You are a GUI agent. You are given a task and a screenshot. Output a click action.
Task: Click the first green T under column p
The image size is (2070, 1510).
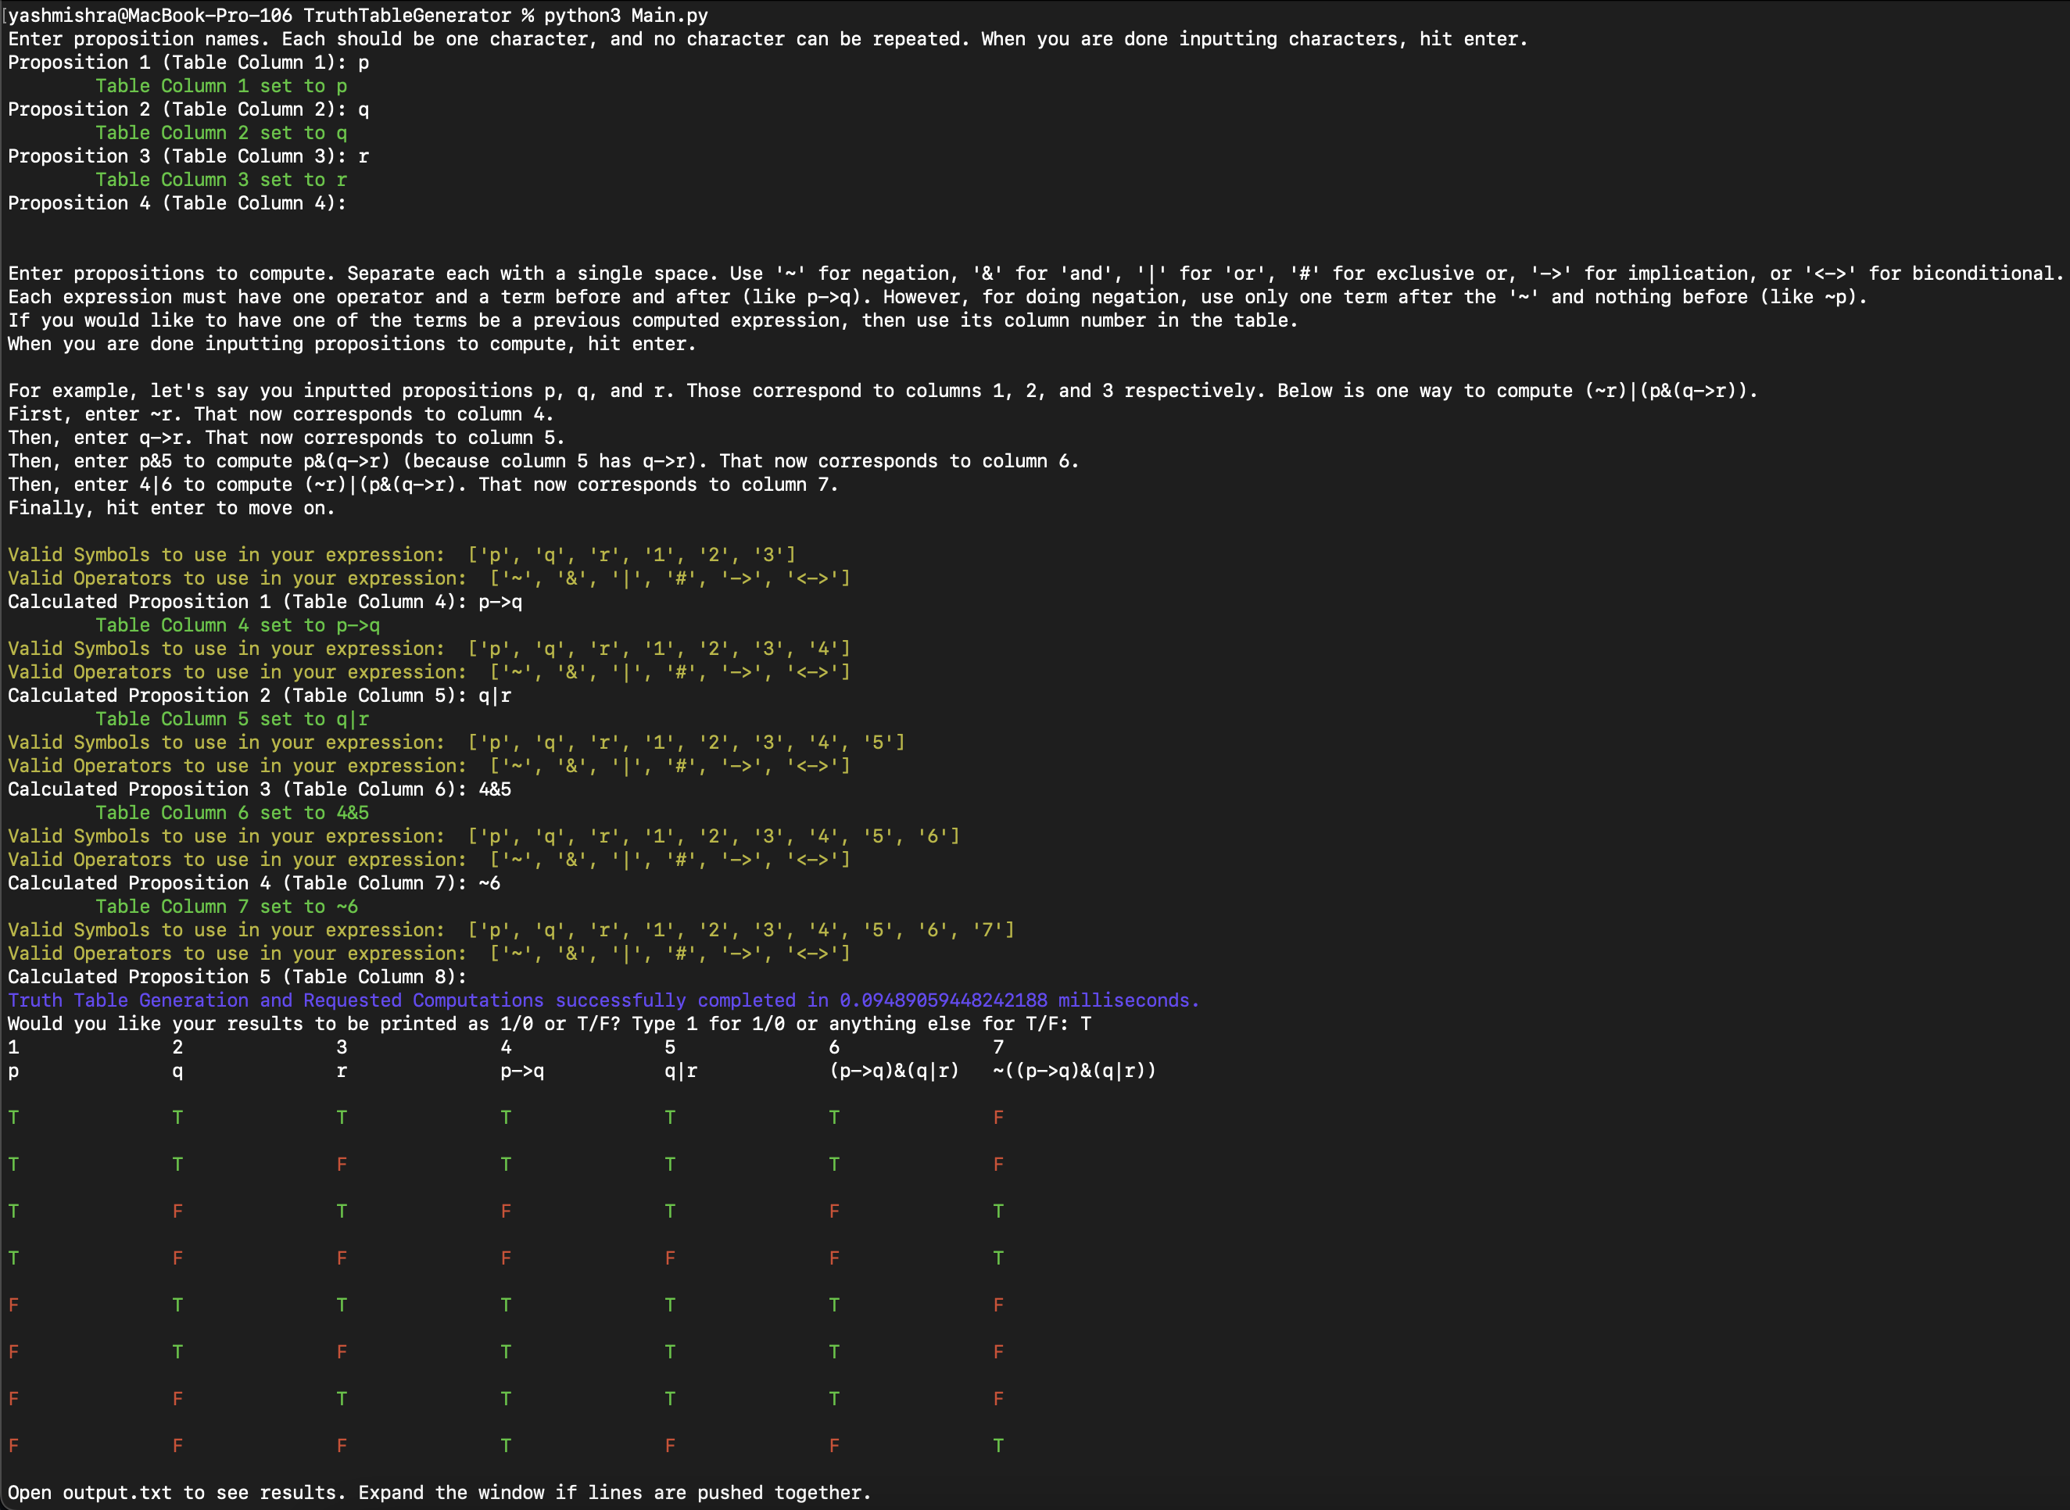14,1117
